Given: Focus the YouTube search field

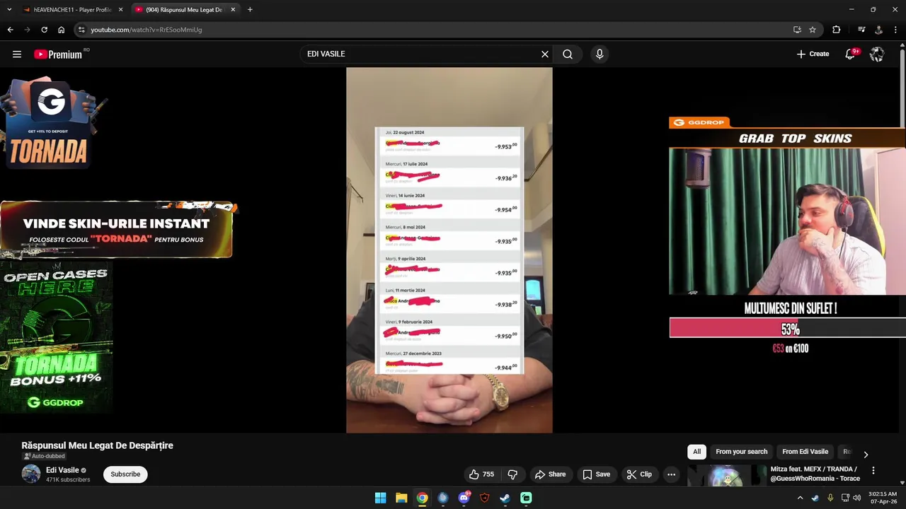Looking at the screenshot, I should 421,54.
